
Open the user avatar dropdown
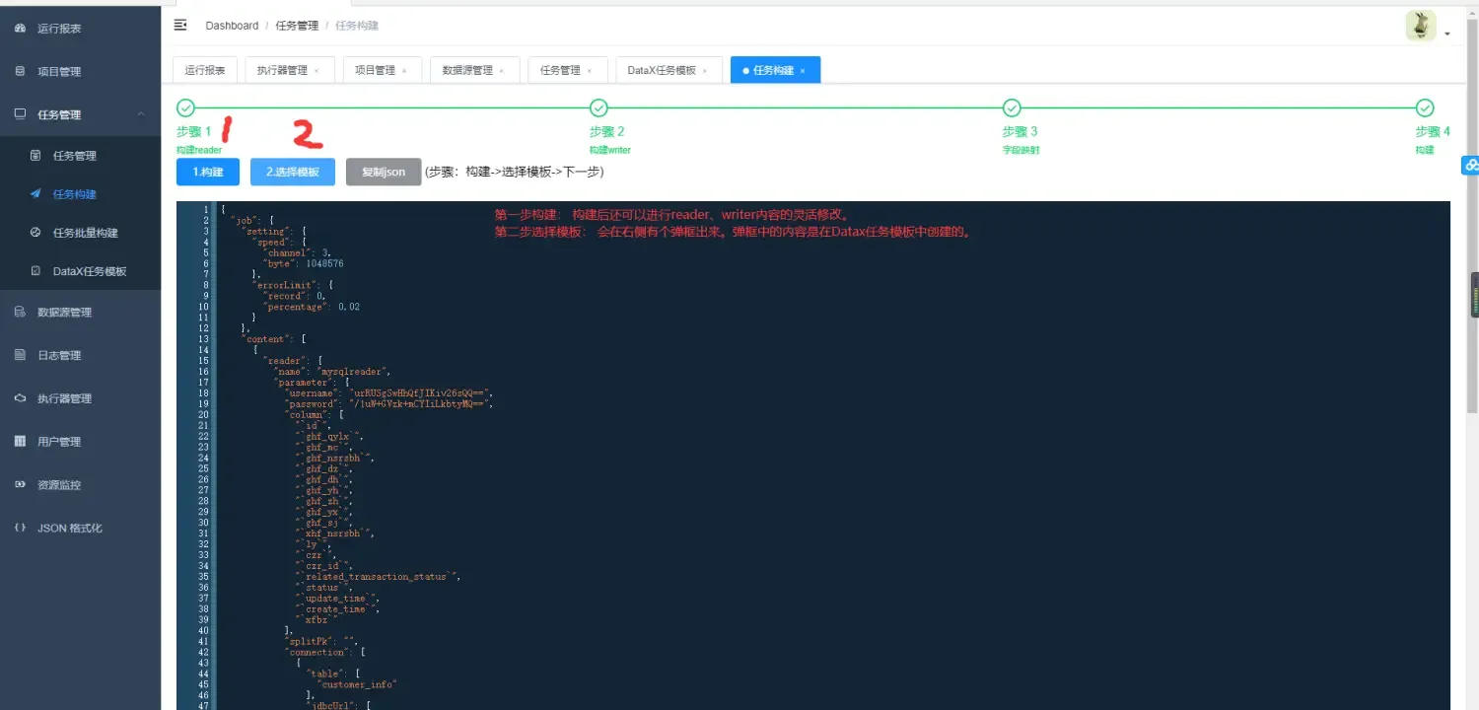(x=1420, y=25)
